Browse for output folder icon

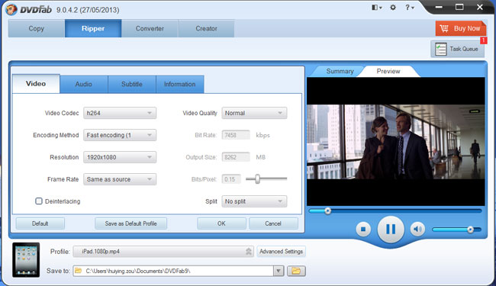(296, 271)
